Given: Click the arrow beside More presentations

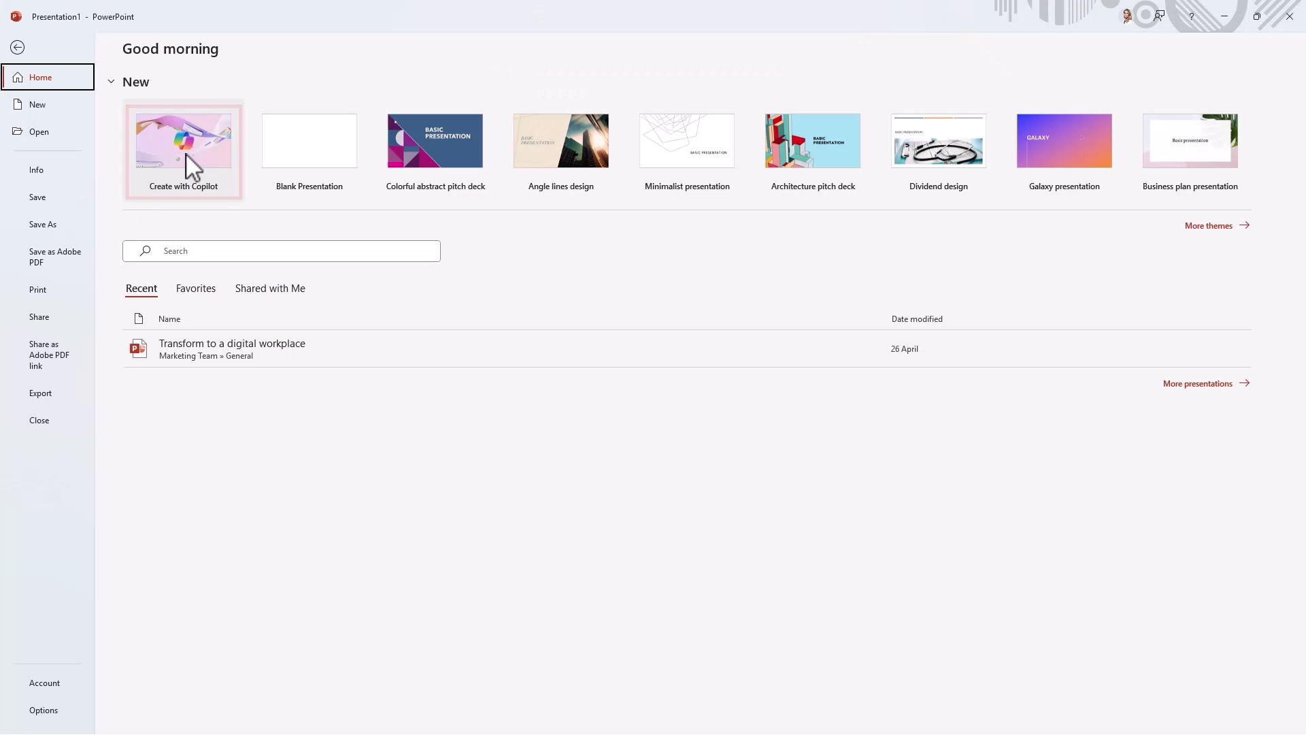Looking at the screenshot, I should point(1245,383).
